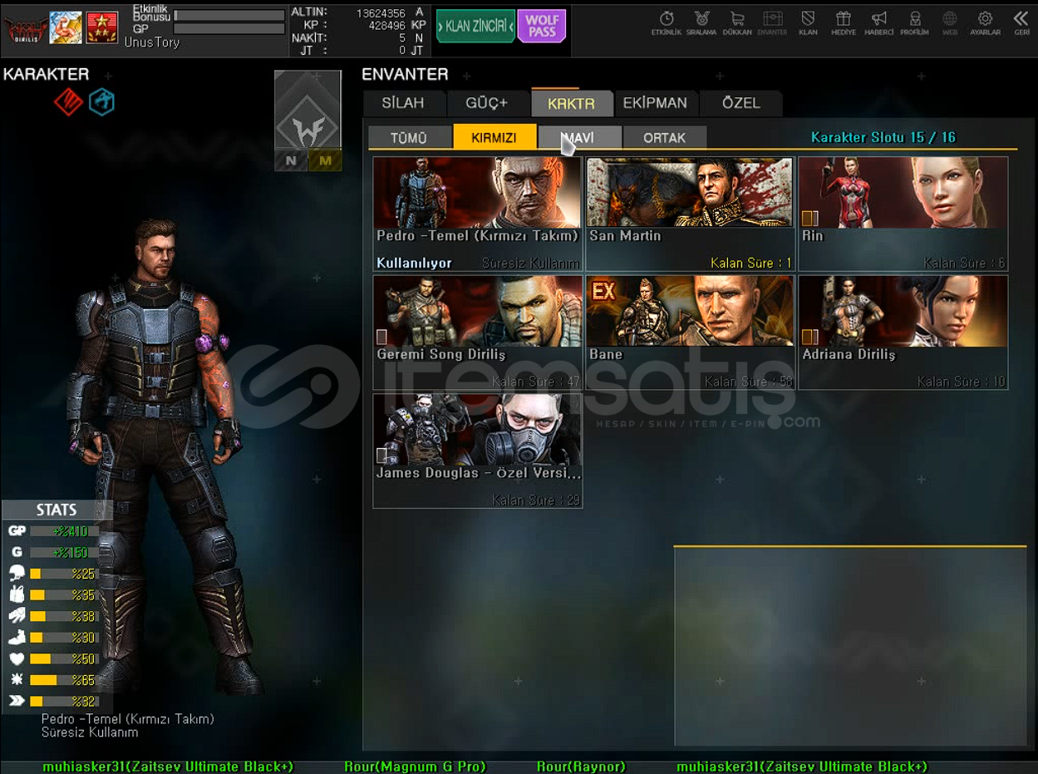Open the Hediye gift box icon

click(844, 22)
